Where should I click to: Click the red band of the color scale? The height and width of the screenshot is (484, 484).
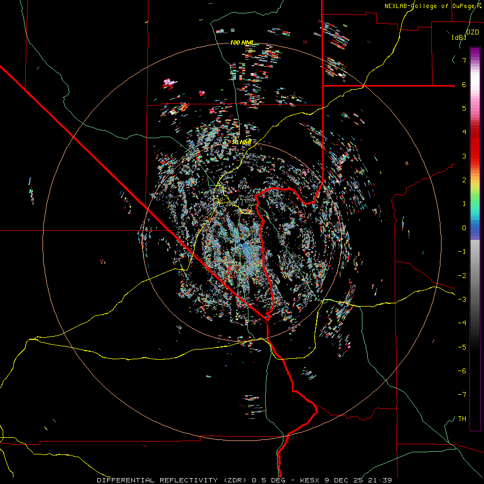click(x=475, y=148)
